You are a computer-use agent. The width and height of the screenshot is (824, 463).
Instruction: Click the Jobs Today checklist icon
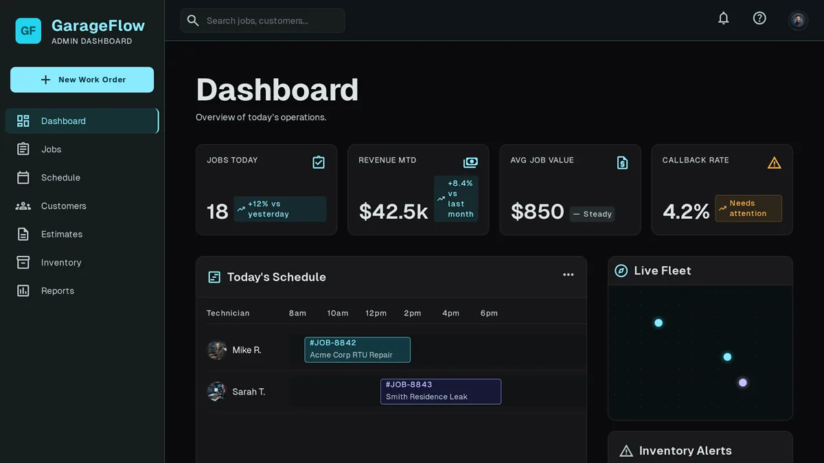point(319,163)
